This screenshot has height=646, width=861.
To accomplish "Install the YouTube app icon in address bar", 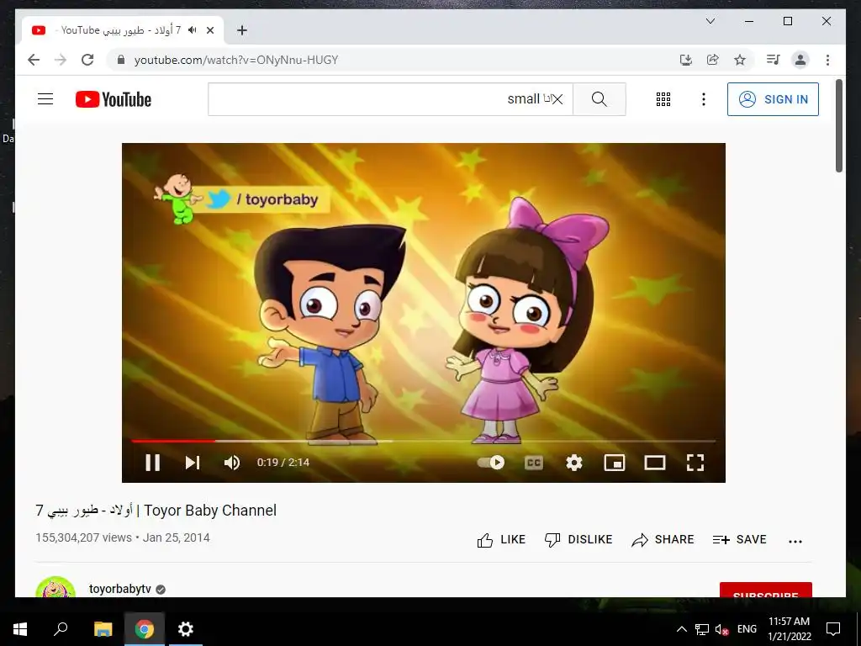I will [x=686, y=60].
